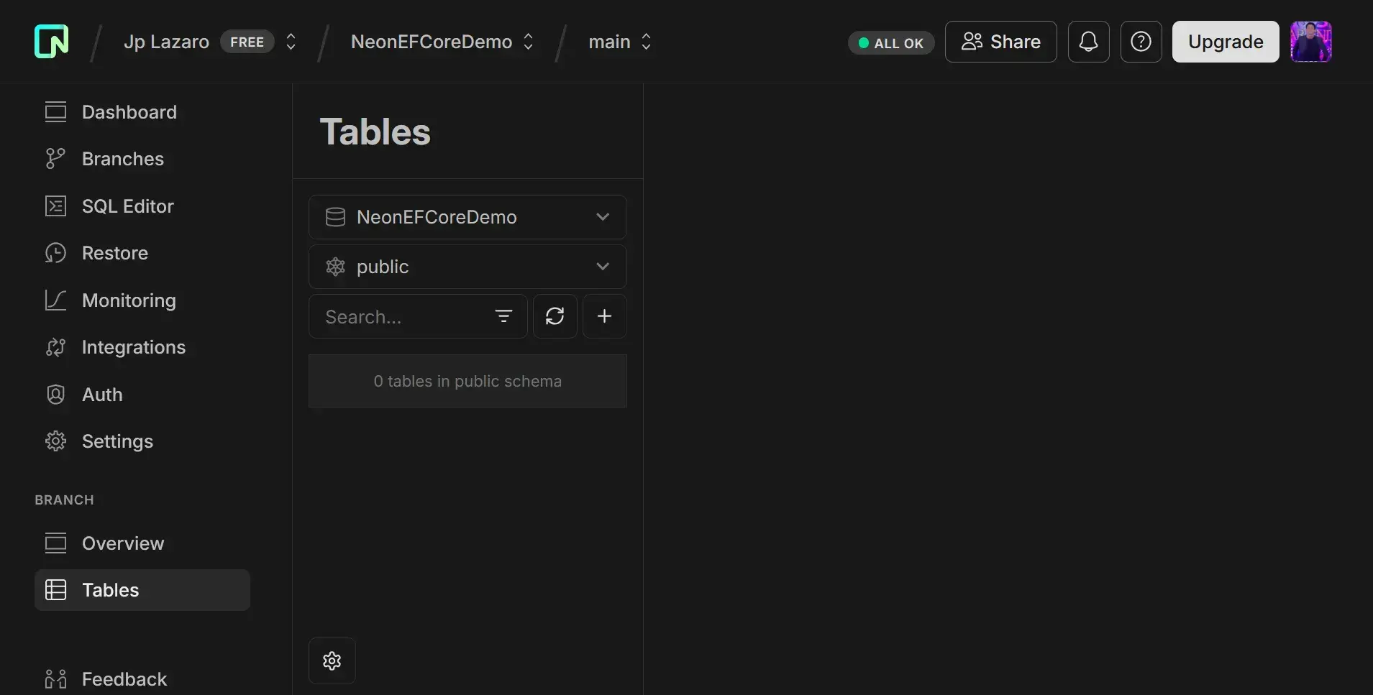Click the Tables grid icon in sidebar
This screenshot has width=1373, height=695.
(55, 590)
